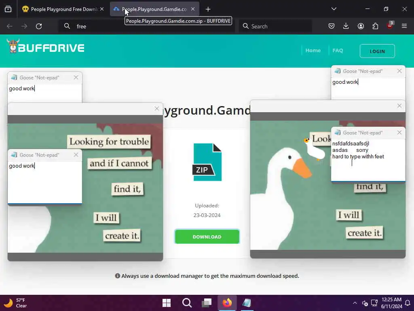The height and width of the screenshot is (311, 414).
Task: Click the green DOWNLOAD button
Action: pos(207,236)
